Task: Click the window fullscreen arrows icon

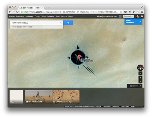Action: click(142, 7)
